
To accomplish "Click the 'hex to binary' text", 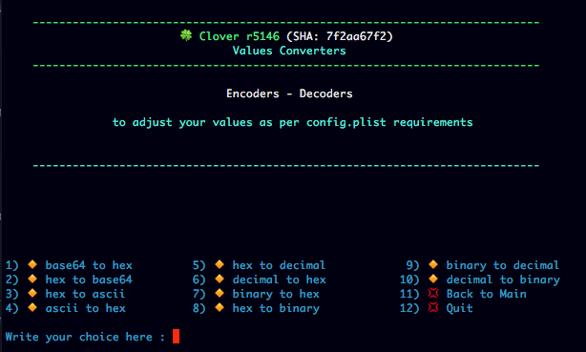I will click(276, 308).
